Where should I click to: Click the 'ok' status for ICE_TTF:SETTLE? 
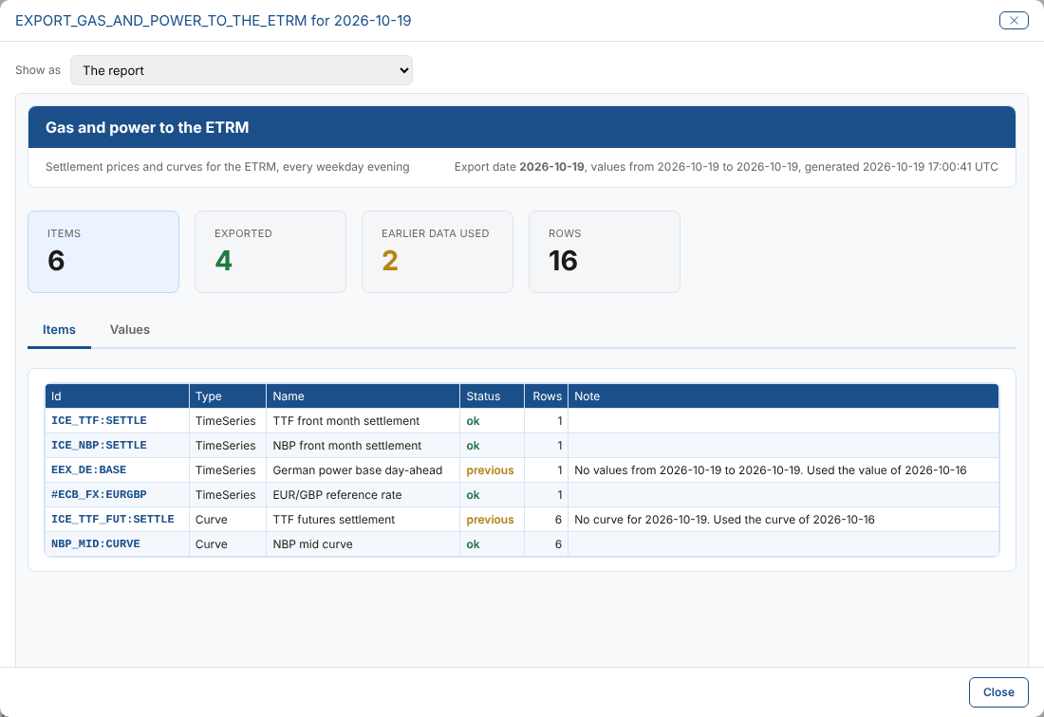click(473, 421)
